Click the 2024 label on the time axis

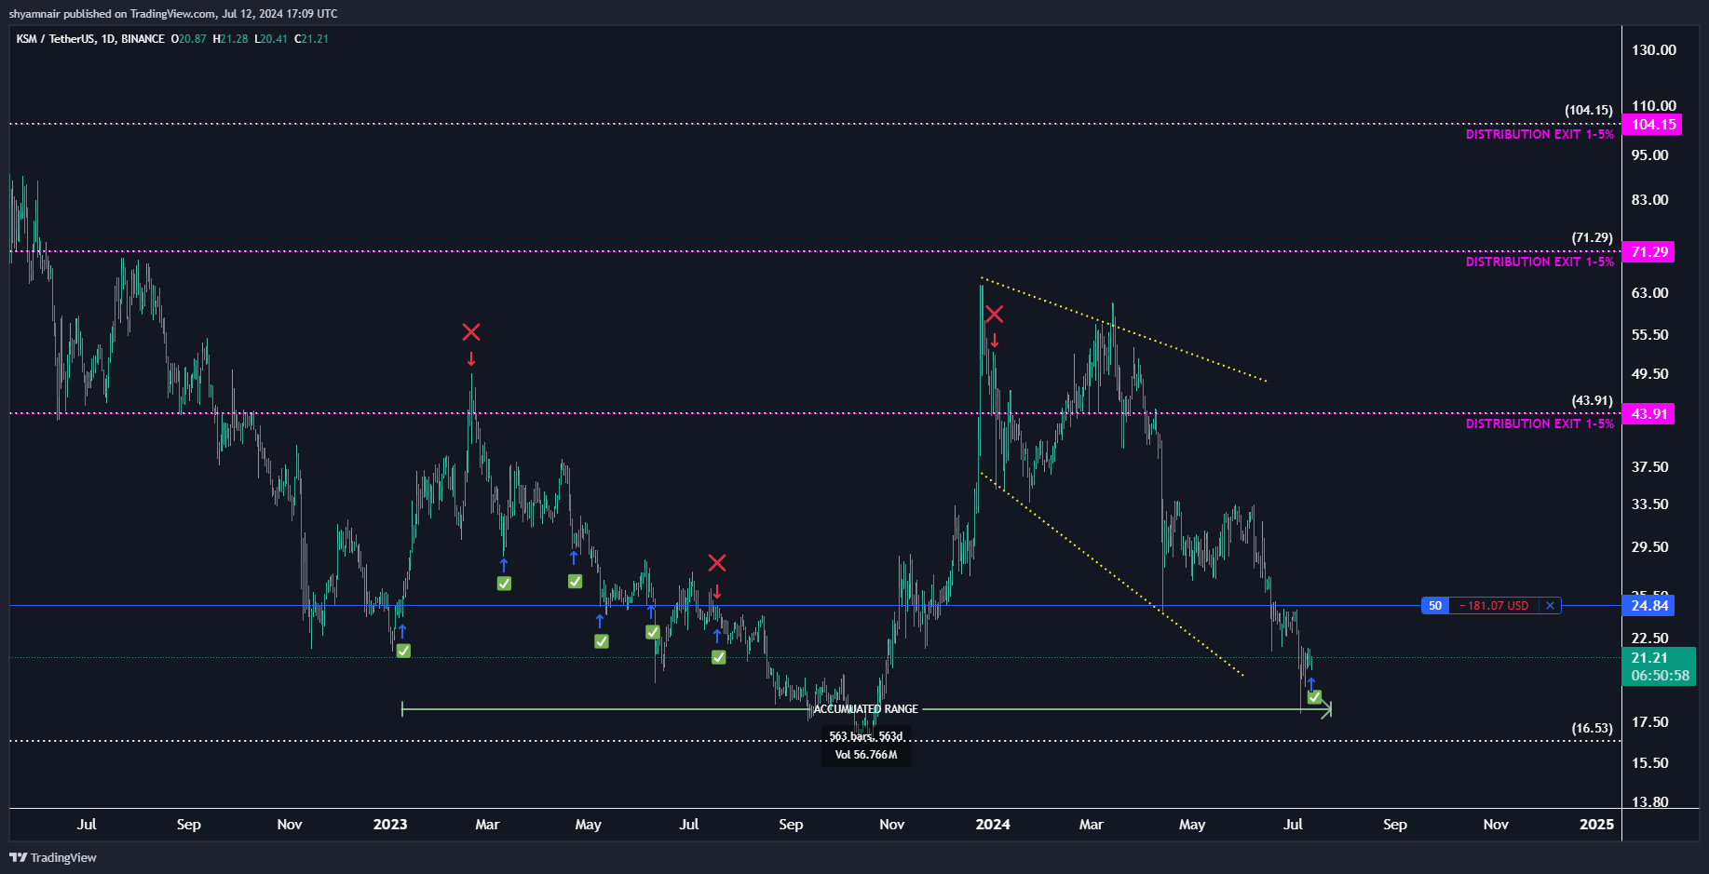[x=993, y=825]
